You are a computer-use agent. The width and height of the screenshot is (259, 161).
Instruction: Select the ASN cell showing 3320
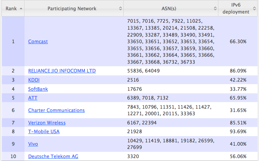click(x=133, y=157)
